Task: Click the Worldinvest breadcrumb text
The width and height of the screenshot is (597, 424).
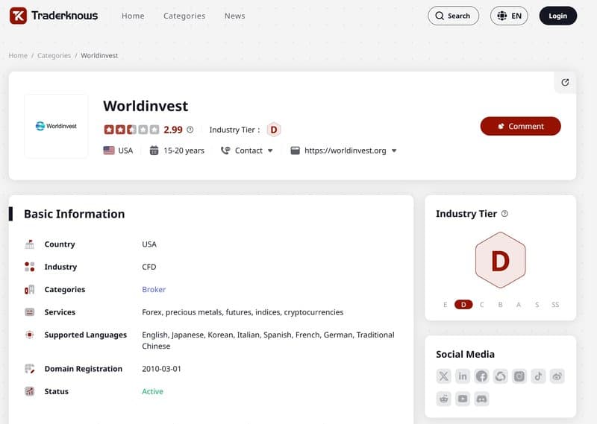Action: click(99, 56)
